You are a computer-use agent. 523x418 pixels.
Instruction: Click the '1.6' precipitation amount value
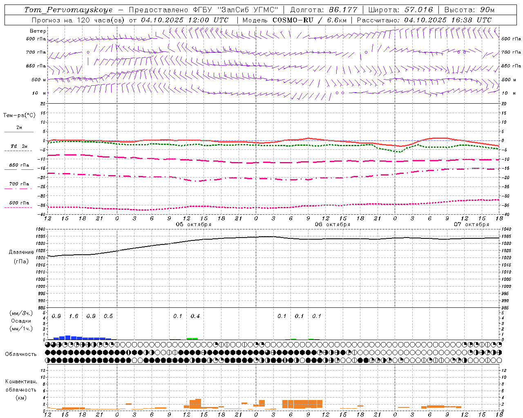click(x=74, y=316)
